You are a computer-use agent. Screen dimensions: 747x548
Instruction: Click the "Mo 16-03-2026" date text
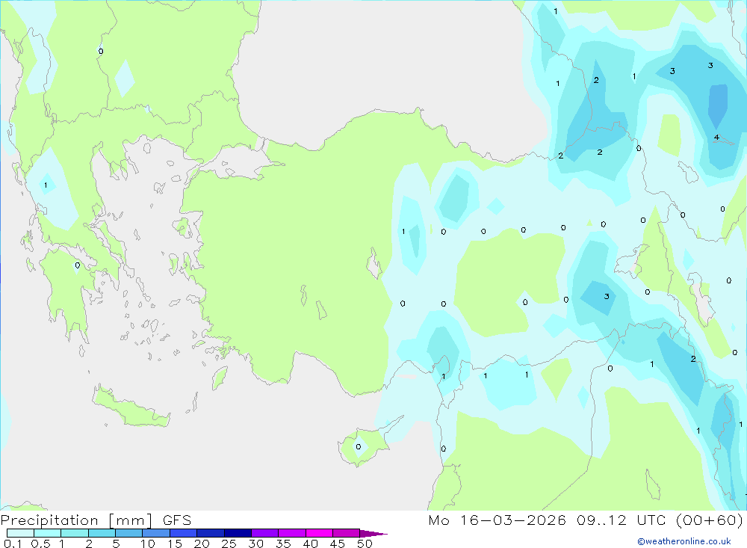497,520
